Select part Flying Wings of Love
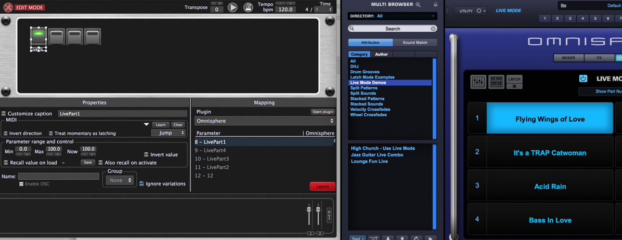This screenshot has height=240, width=622. coord(550,119)
